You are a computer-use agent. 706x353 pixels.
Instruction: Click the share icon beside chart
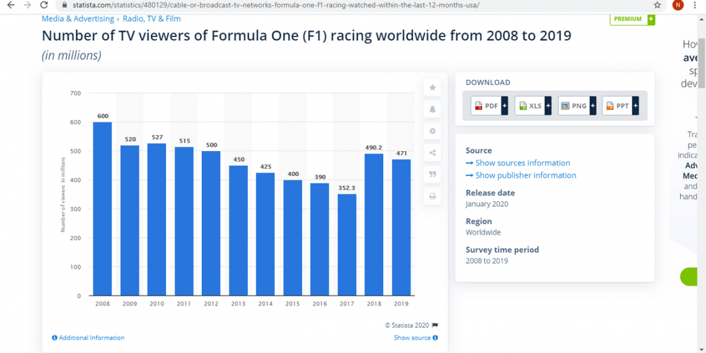tap(432, 153)
